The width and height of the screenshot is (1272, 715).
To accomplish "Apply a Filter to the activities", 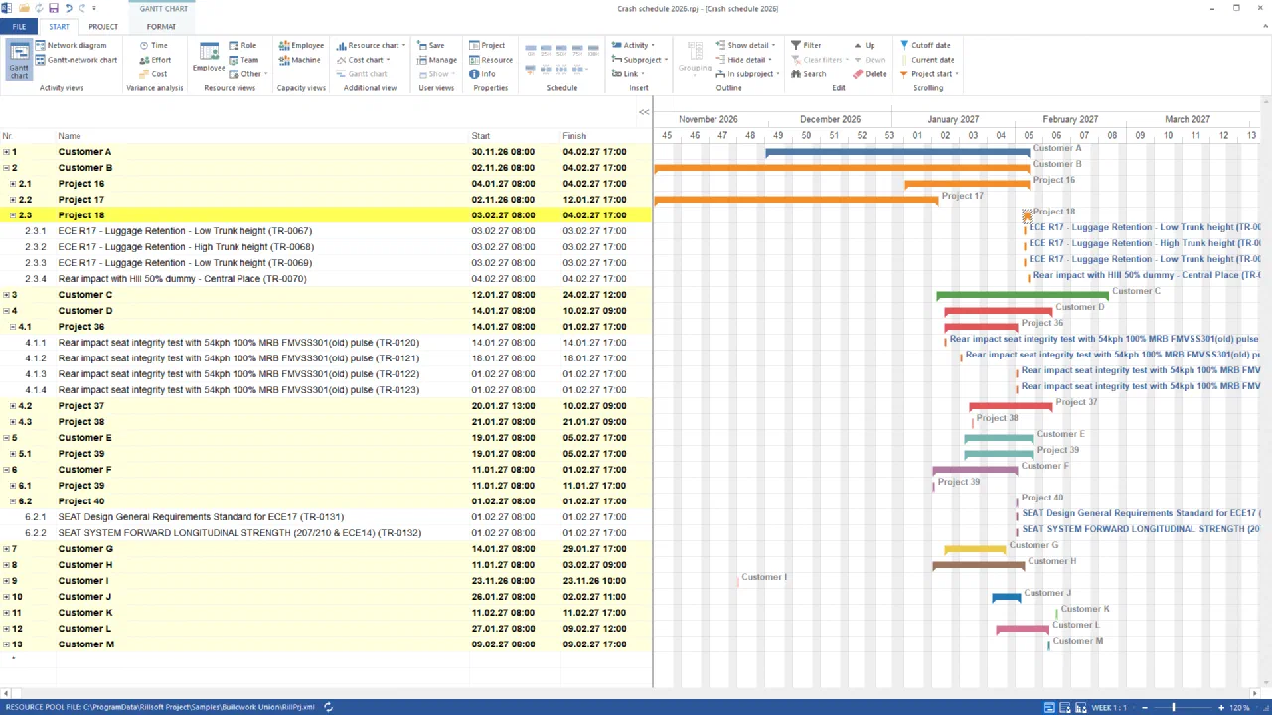I will click(x=806, y=45).
